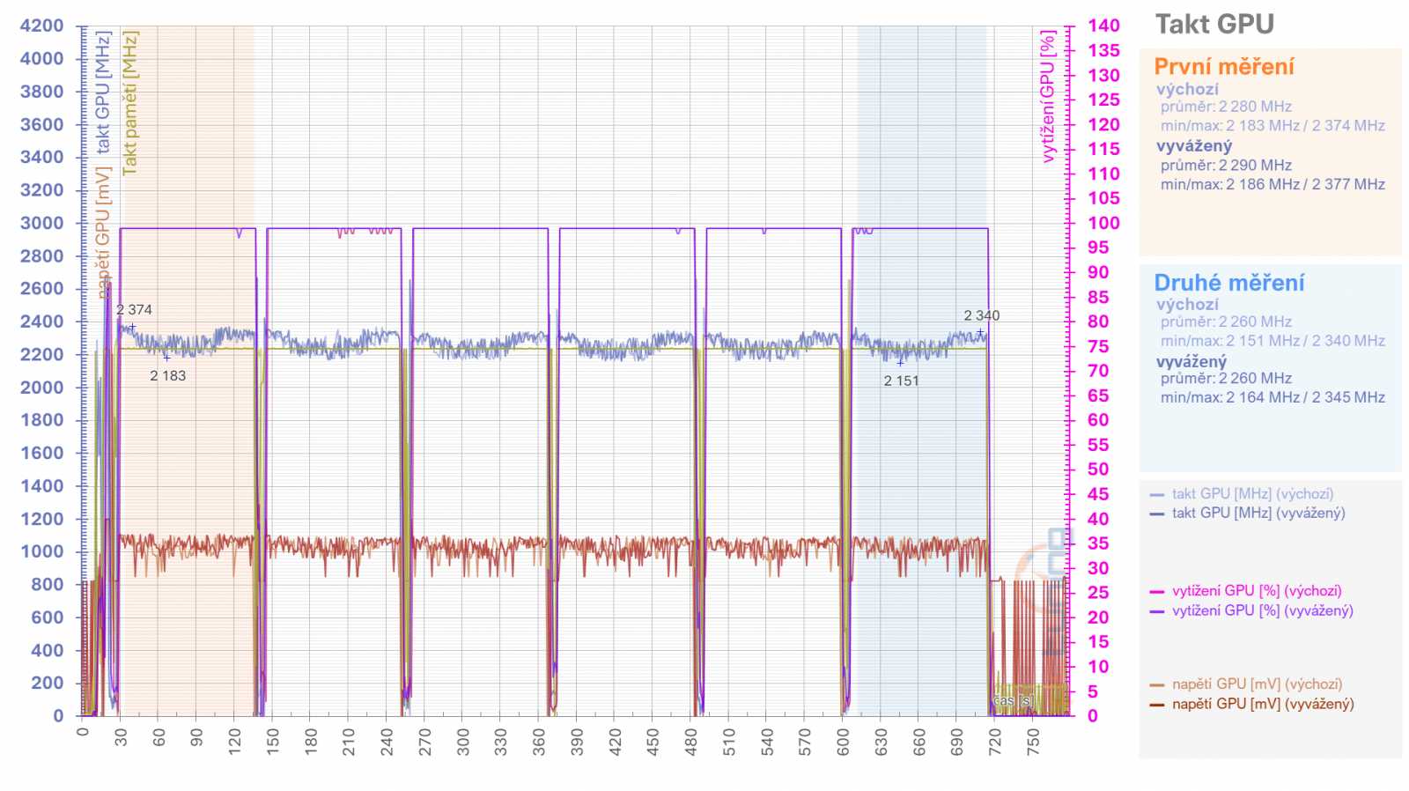Click the 'čas [s]' axis label
The width and height of the screenshot is (1409, 791).
1014,700
